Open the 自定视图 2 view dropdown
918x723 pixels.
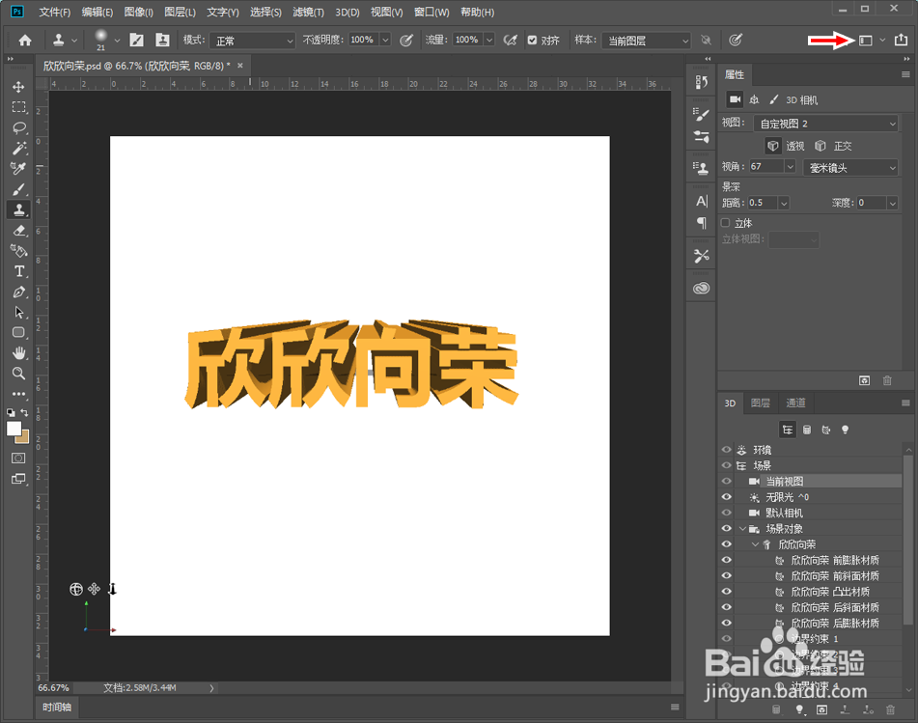(826, 124)
